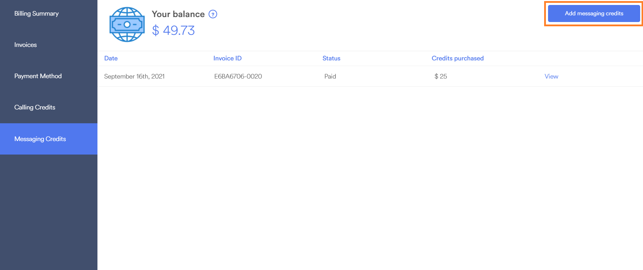Click the Invoice ID column header
The image size is (643, 270).
click(228, 58)
